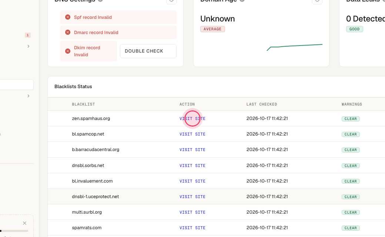This screenshot has height=237, width=385.
Task: Select the dnsbl.sorbs.net blacklist name
Action: (x=88, y=165)
